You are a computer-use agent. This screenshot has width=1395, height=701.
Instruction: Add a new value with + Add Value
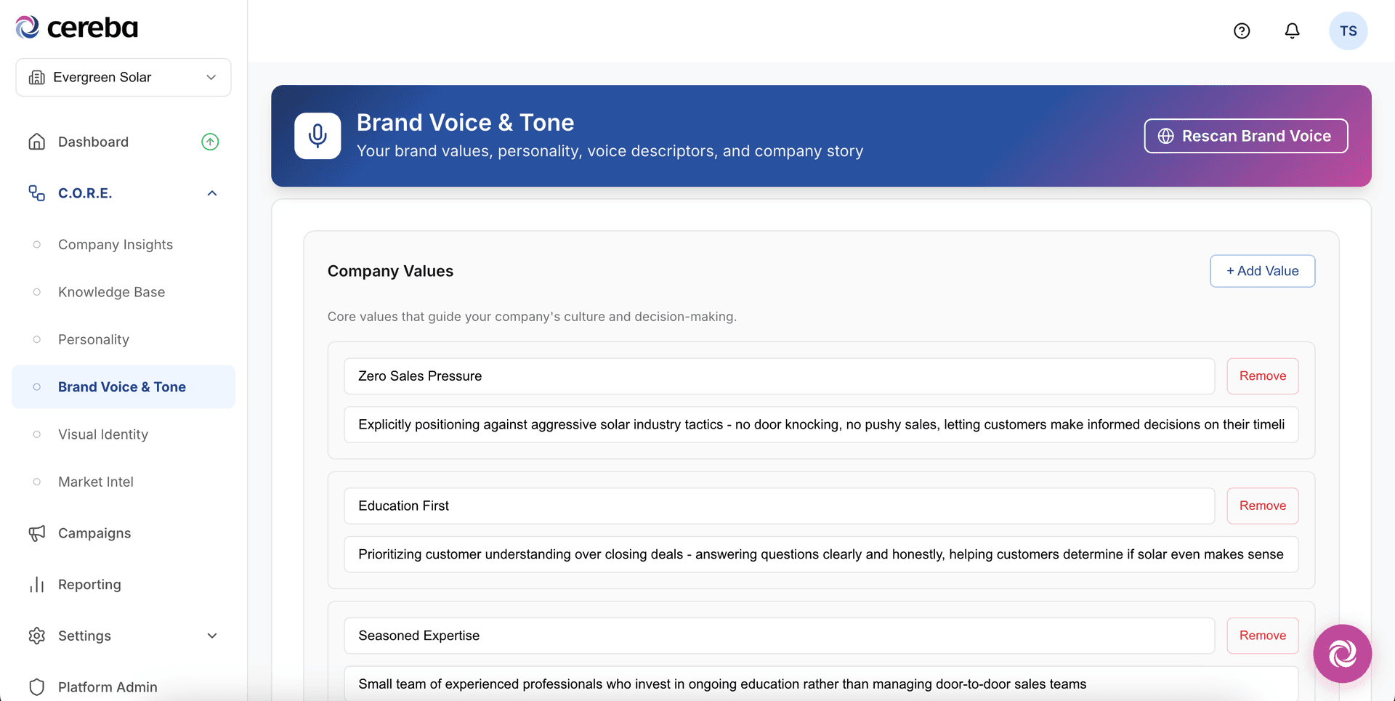coord(1262,270)
